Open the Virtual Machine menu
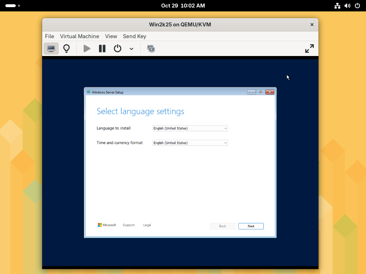The height and width of the screenshot is (274, 366). [x=79, y=36]
